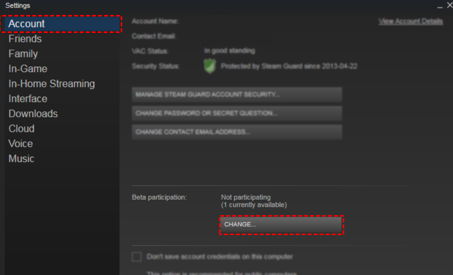This screenshot has width=453, height=275.
Task: Go to Music settings
Action: pyautogui.click(x=21, y=159)
